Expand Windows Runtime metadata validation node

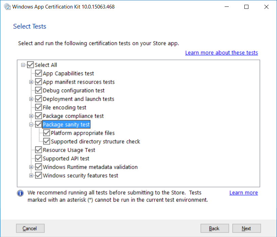(x=31, y=167)
